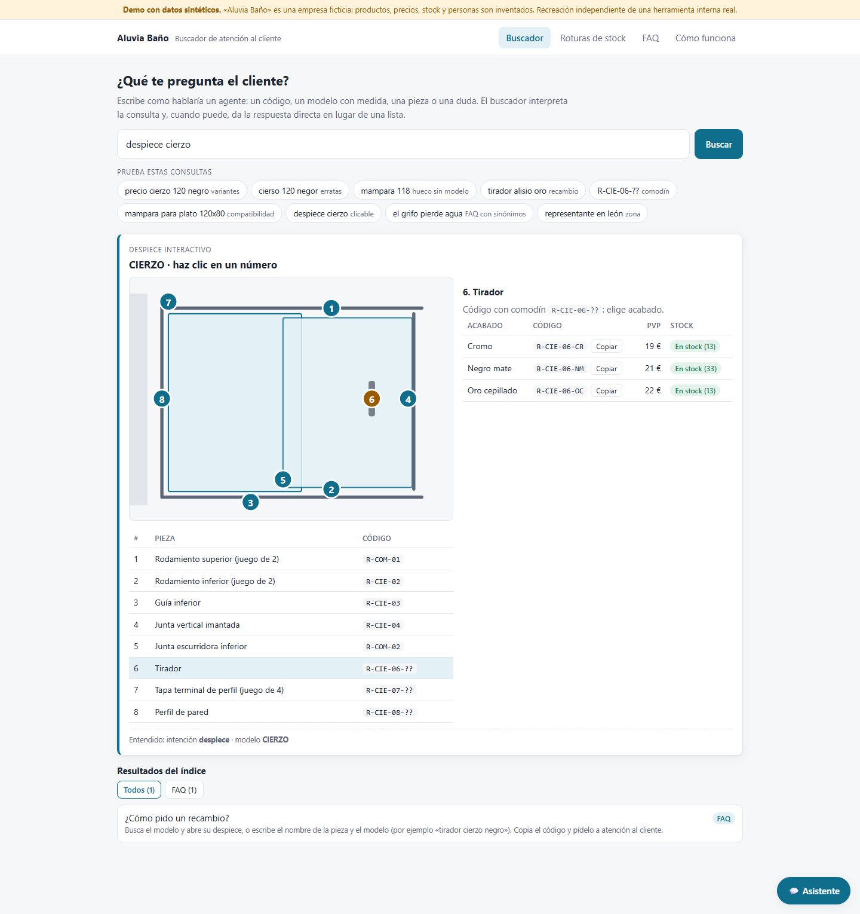Screen dimensions: 860x914
Task: Try the 'R-CIE-06-??' comodín sample query
Action: point(633,191)
